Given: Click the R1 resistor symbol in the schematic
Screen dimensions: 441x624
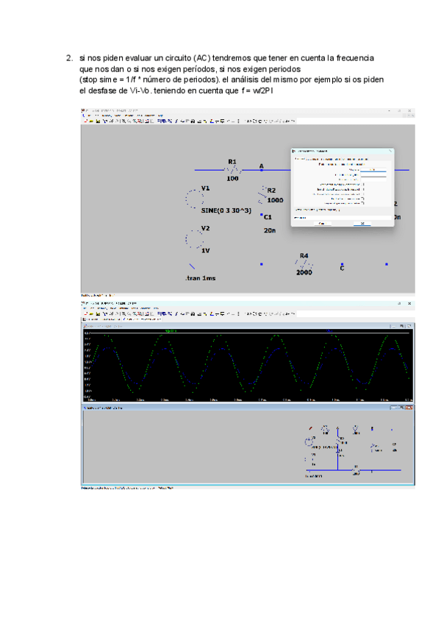Looking at the screenshot, I should click(232, 169).
